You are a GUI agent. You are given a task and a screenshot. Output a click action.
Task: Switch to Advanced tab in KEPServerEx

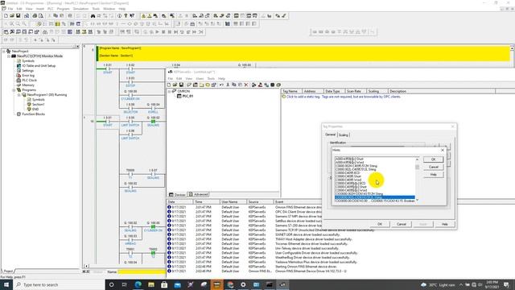tap(199, 194)
